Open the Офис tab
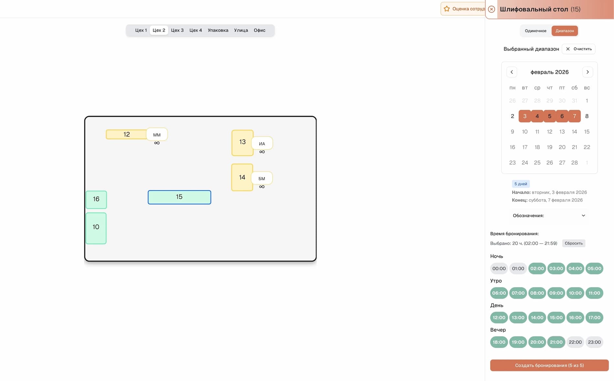 pyautogui.click(x=259, y=30)
